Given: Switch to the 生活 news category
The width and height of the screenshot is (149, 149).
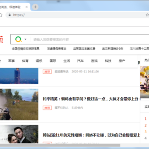Looking at the screenshot, I should point(67,61).
